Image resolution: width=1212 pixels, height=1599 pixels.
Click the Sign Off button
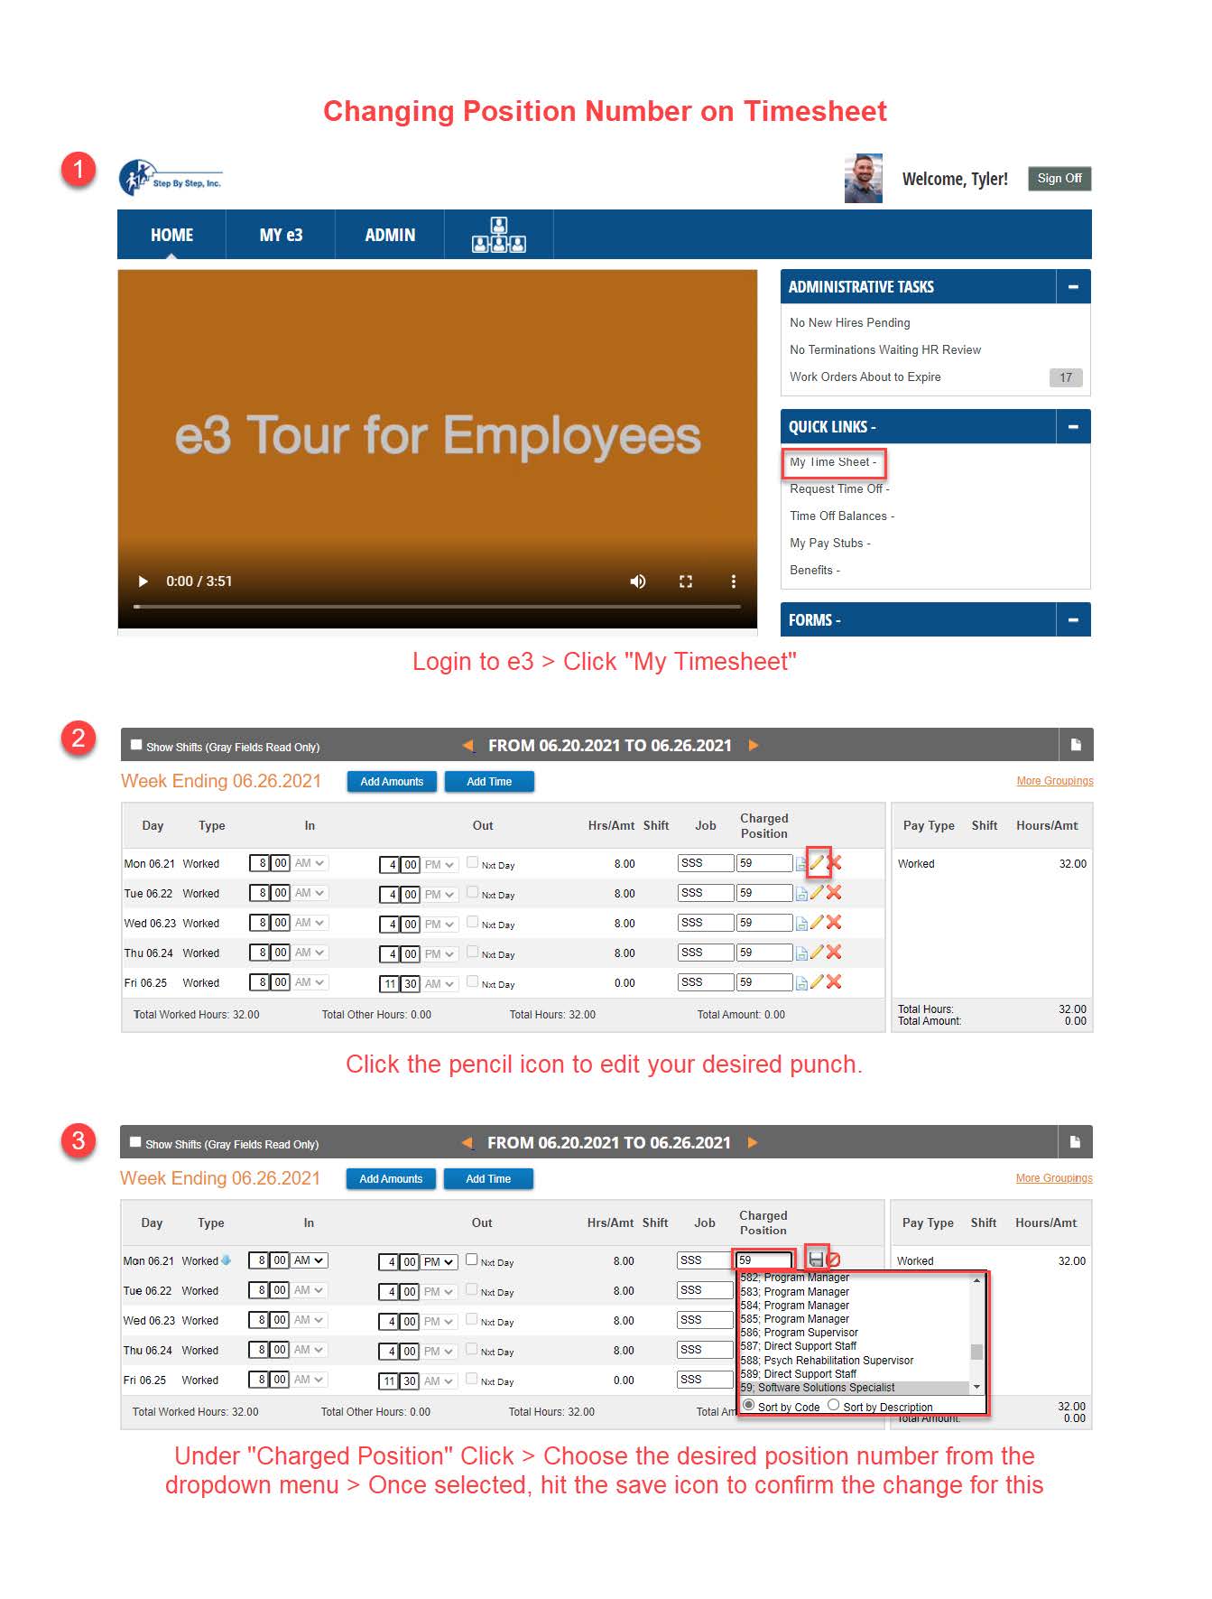[1059, 179]
